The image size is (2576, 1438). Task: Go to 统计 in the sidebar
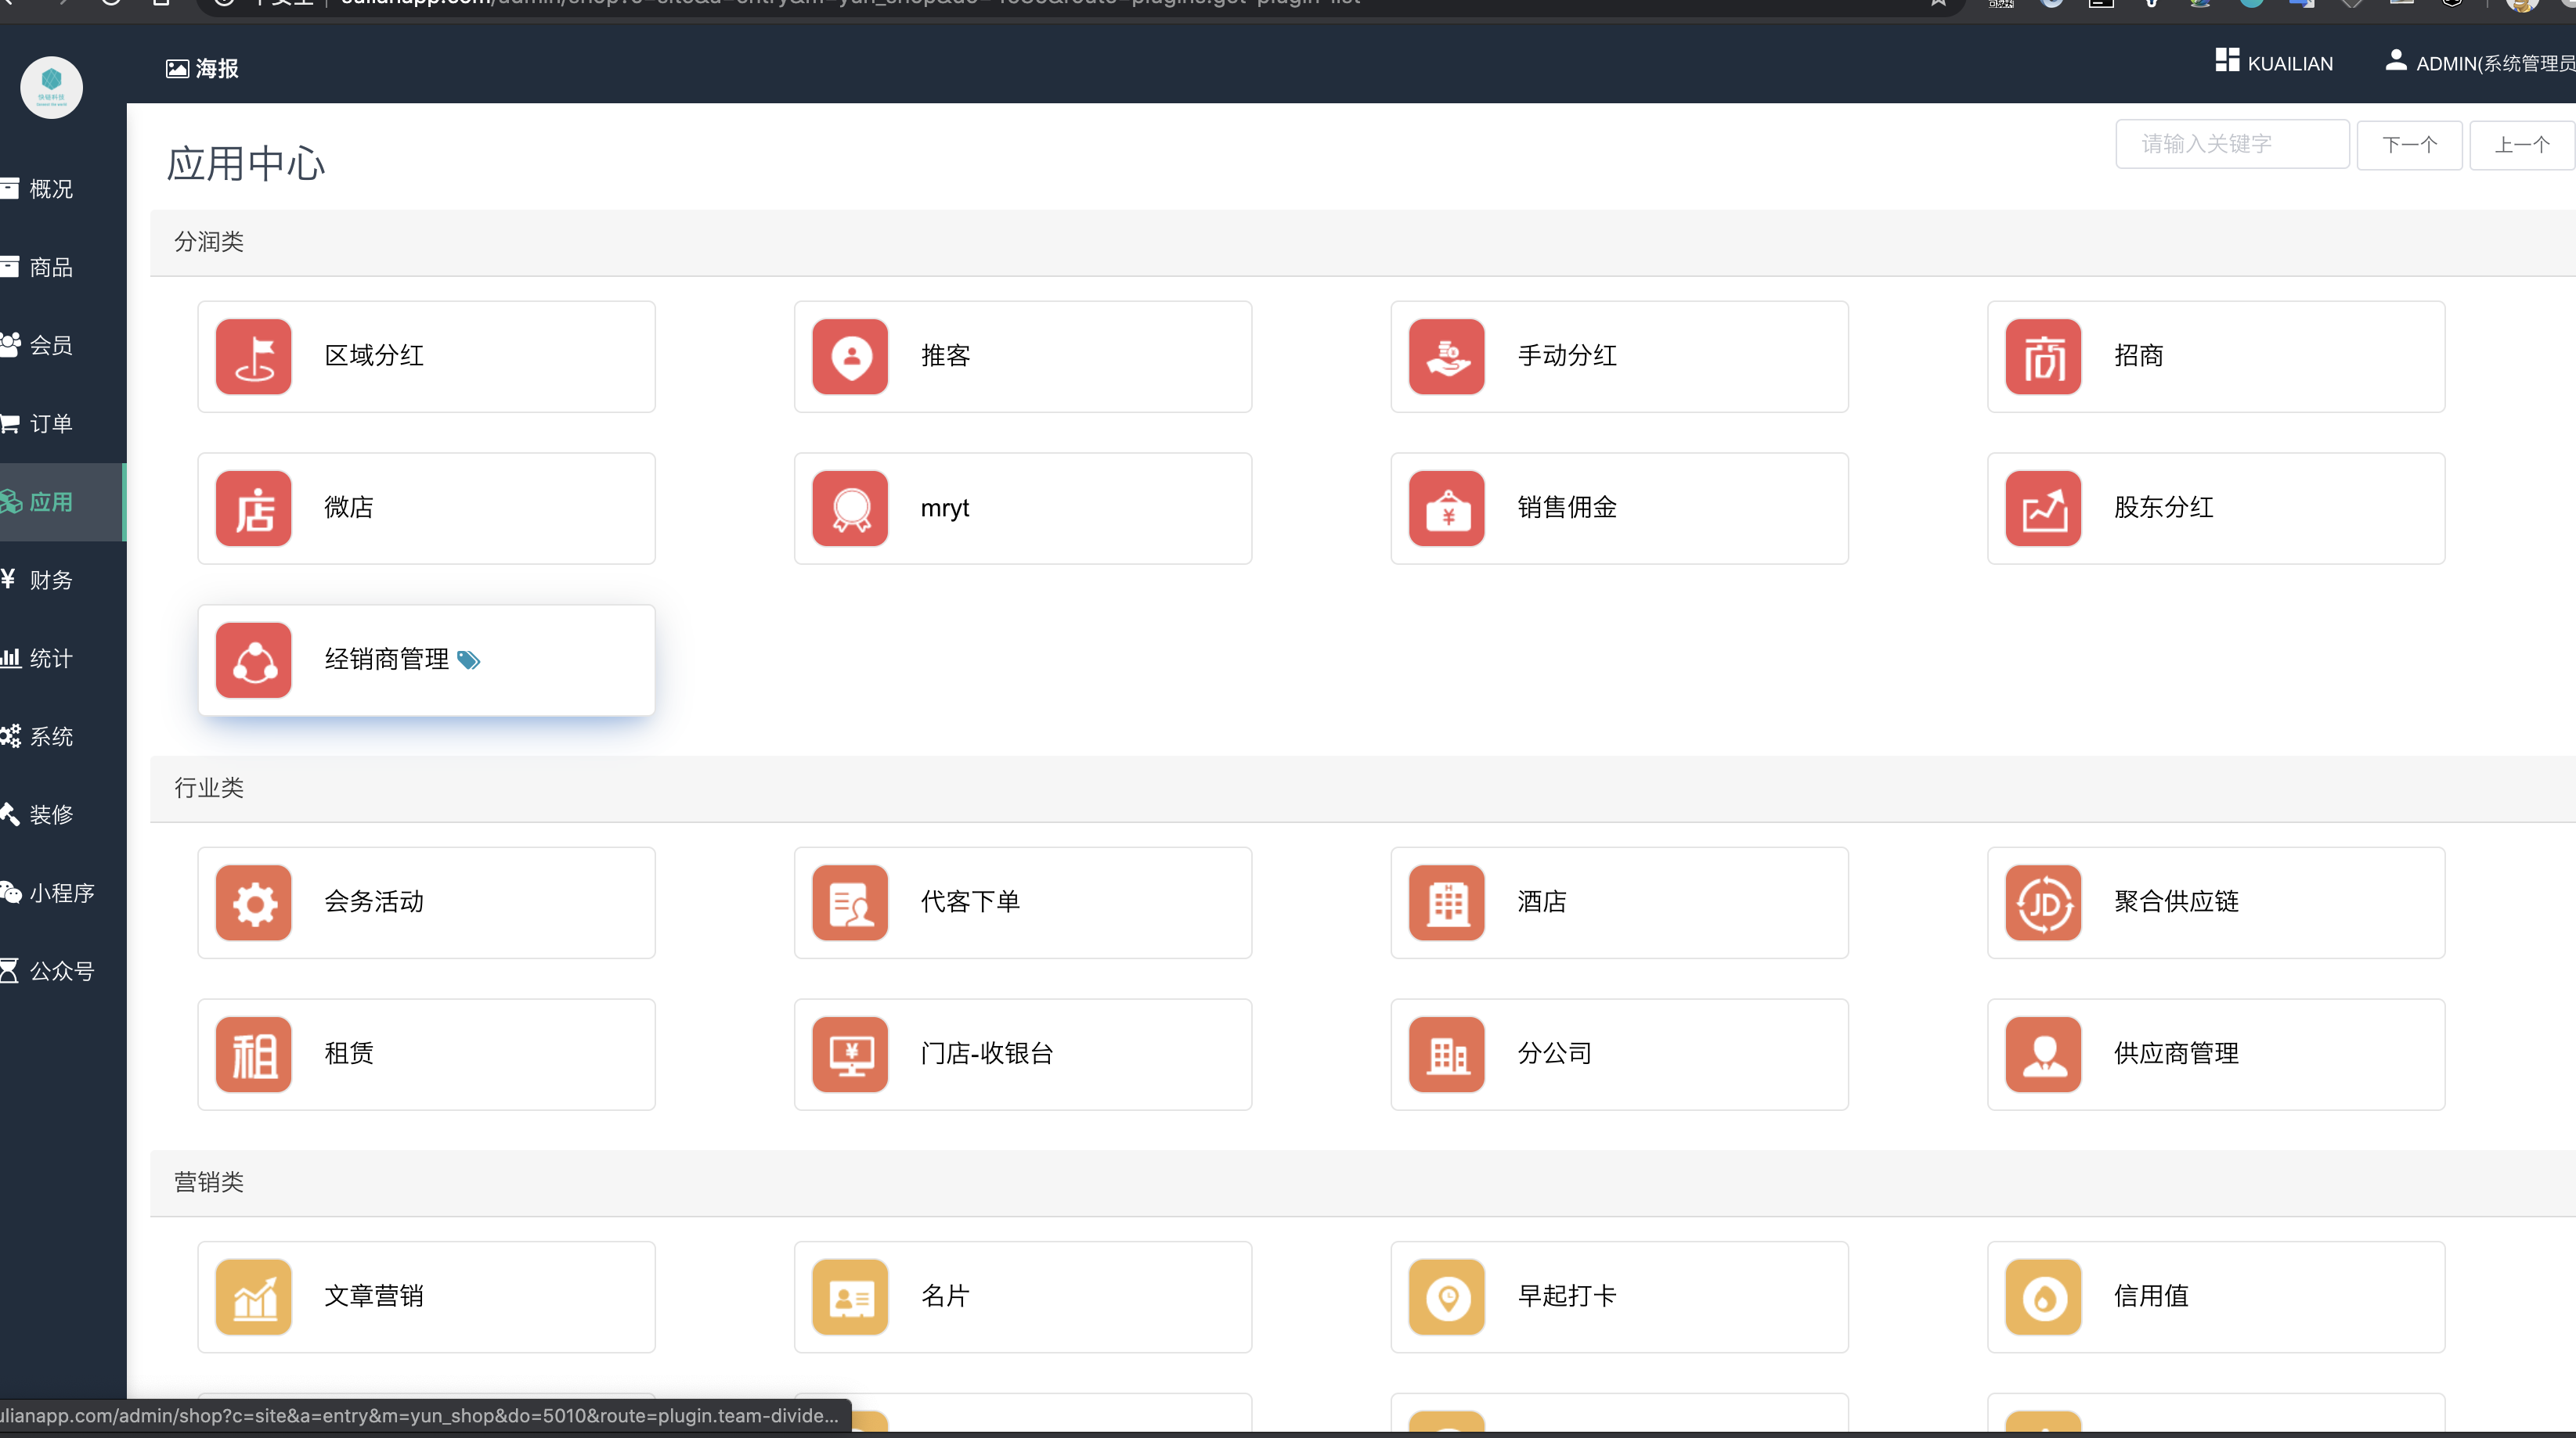point(62,657)
